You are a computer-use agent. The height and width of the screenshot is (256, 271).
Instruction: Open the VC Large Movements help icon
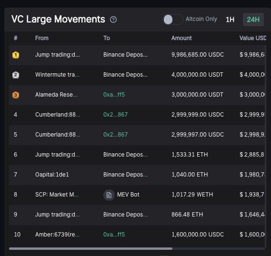(x=113, y=20)
